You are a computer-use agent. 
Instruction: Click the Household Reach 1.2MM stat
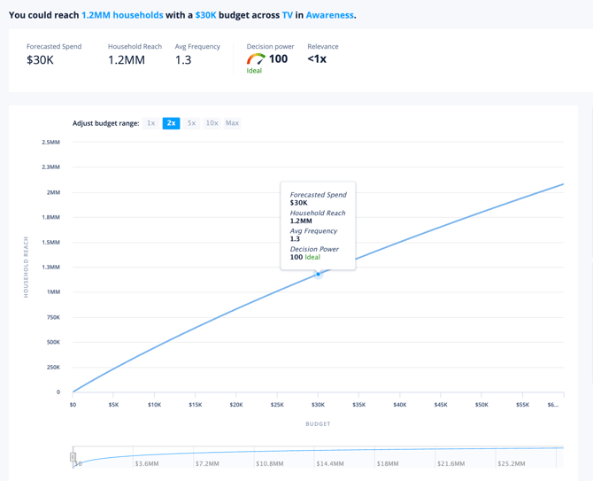(126, 60)
